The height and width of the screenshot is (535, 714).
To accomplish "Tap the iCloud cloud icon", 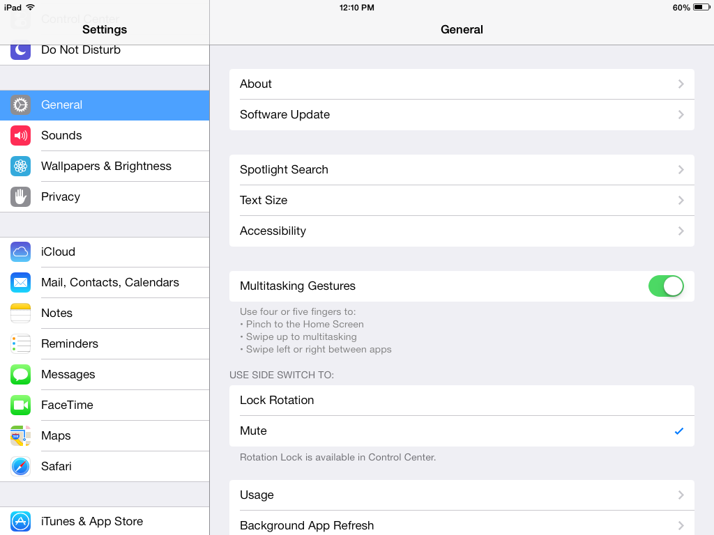I will (20, 252).
